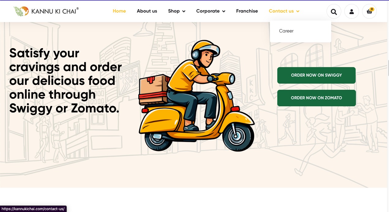
Task: Click the Corporate menu label
Action: 208,11
